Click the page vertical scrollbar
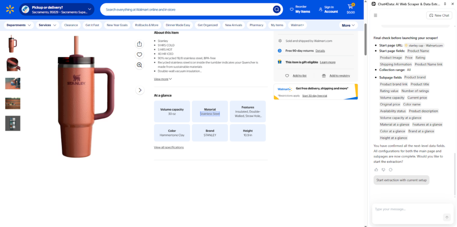This screenshot has width=457, height=227. click(366, 39)
